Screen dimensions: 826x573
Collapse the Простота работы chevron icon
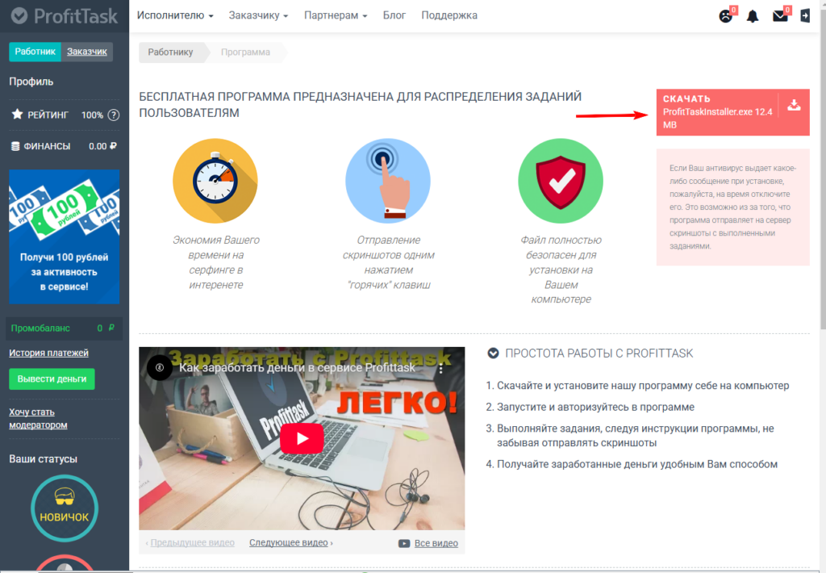pyautogui.click(x=493, y=353)
